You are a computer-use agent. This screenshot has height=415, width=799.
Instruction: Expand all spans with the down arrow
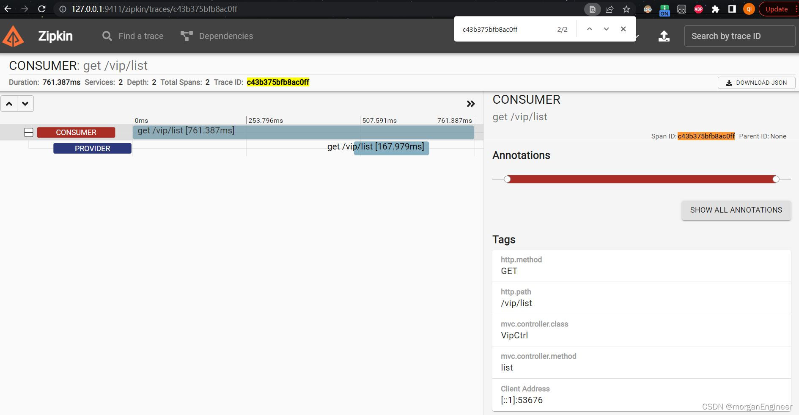point(25,104)
